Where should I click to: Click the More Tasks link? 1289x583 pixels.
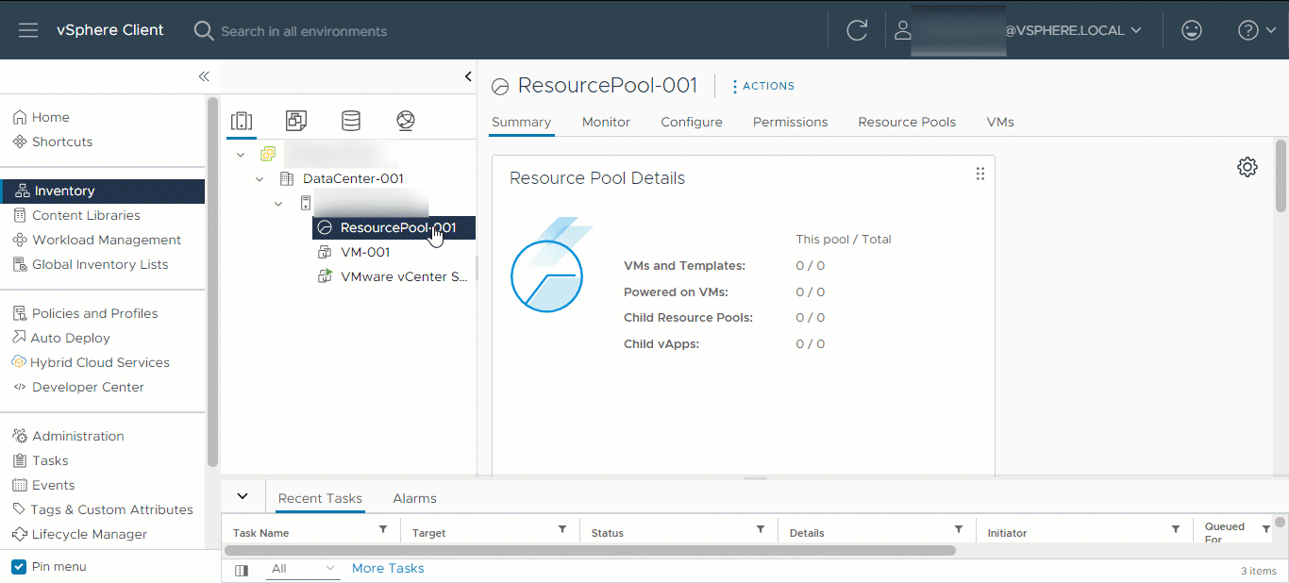point(388,568)
